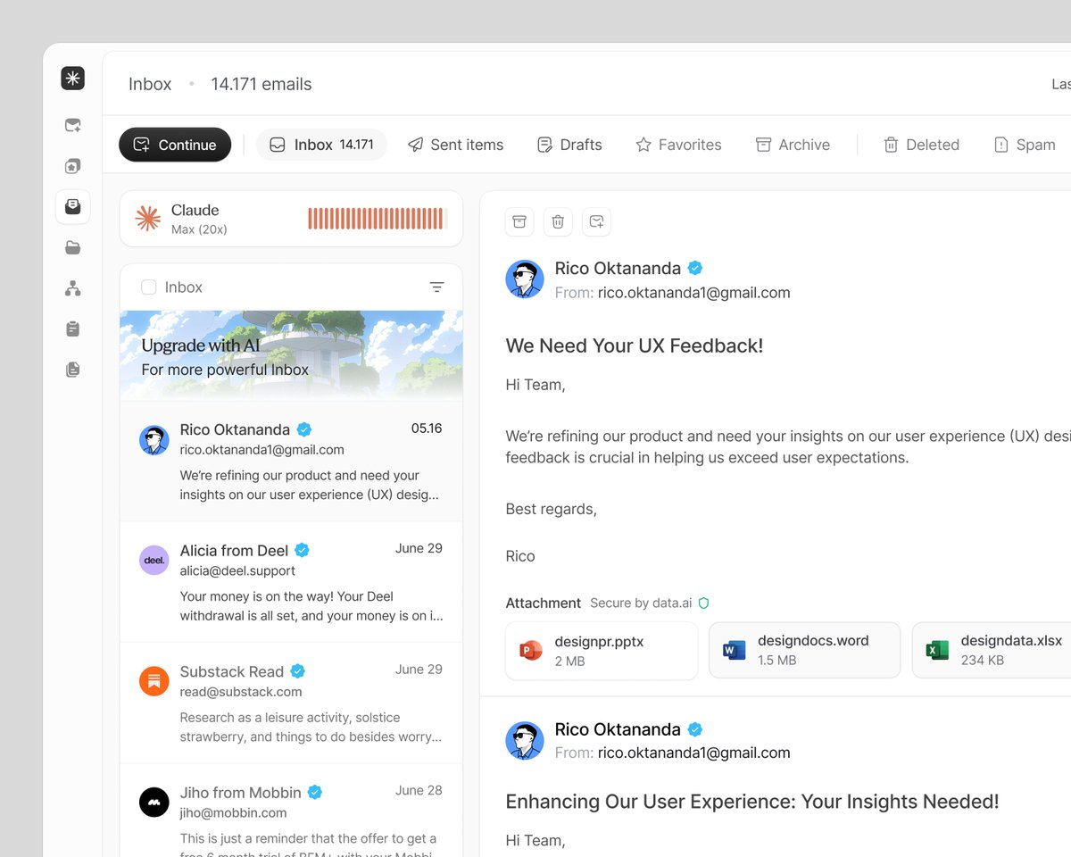1071x857 pixels.
Task: Select the active inbox icon in sidebar
Action: point(73,206)
